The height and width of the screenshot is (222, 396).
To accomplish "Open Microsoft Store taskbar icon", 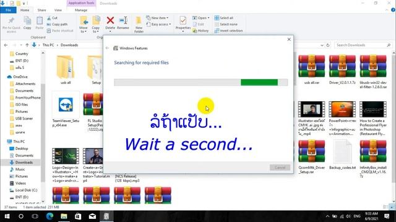I will [78, 216].
